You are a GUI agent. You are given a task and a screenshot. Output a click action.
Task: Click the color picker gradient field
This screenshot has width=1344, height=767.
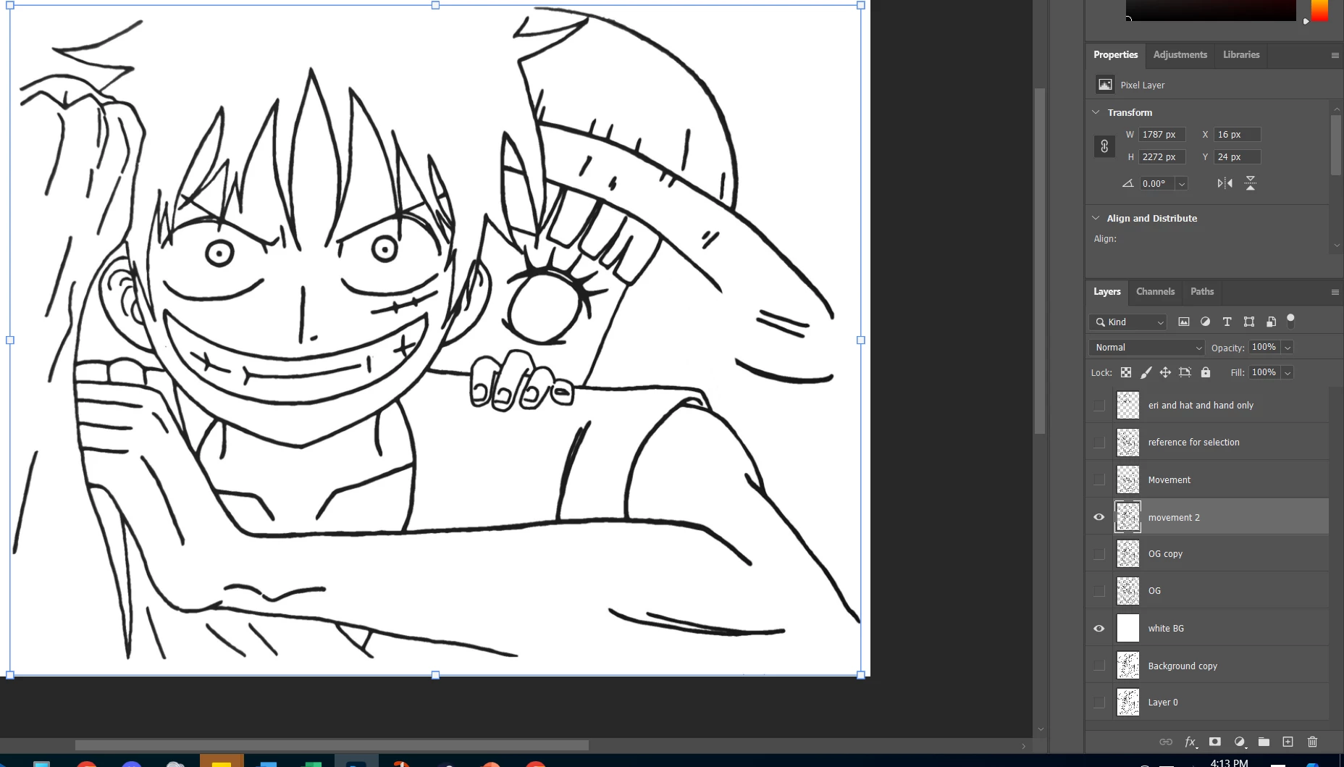pos(1211,10)
